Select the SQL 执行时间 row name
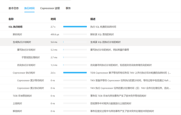The width and height of the screenshot is (181, 115). tap(15, 27)
